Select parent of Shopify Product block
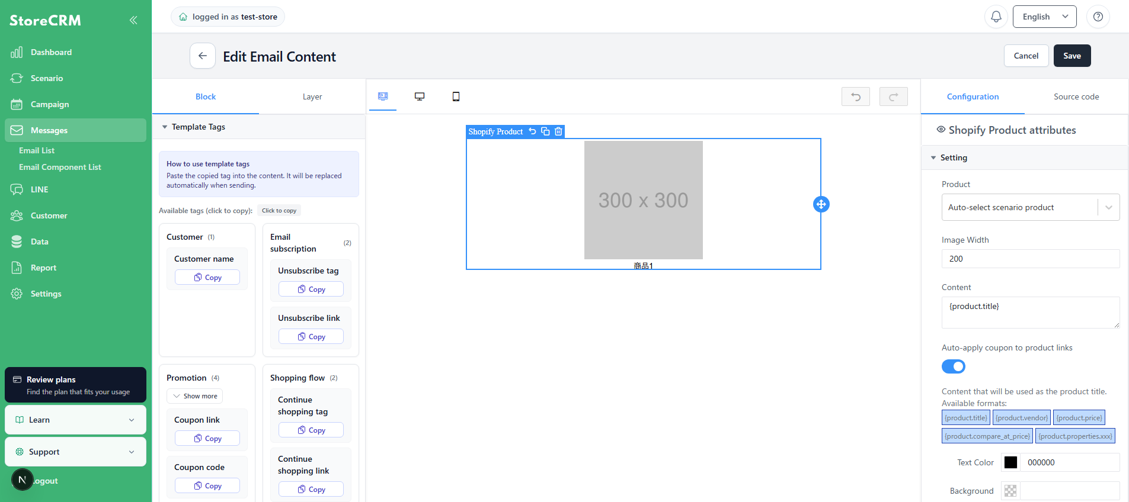 (x=532, y=131)
